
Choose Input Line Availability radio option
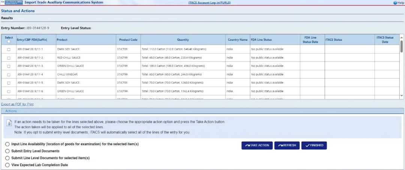(7, 144)
